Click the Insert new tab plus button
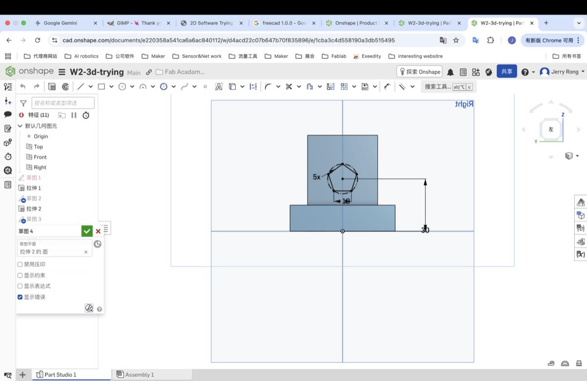The width and height of the screenshot is (587, 381). 23,375
